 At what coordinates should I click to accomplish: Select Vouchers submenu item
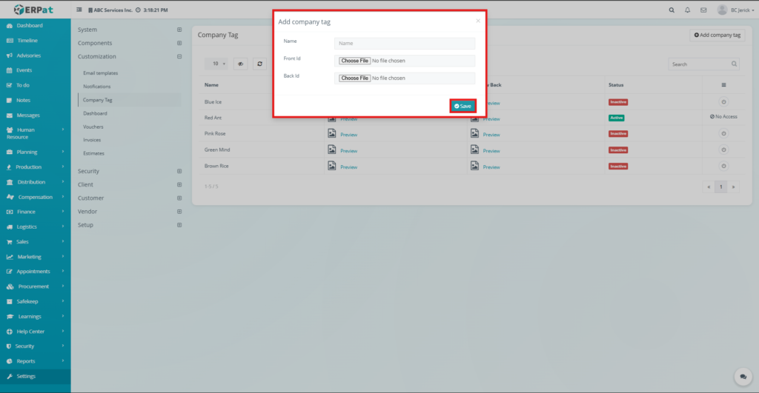pos(93,127)
